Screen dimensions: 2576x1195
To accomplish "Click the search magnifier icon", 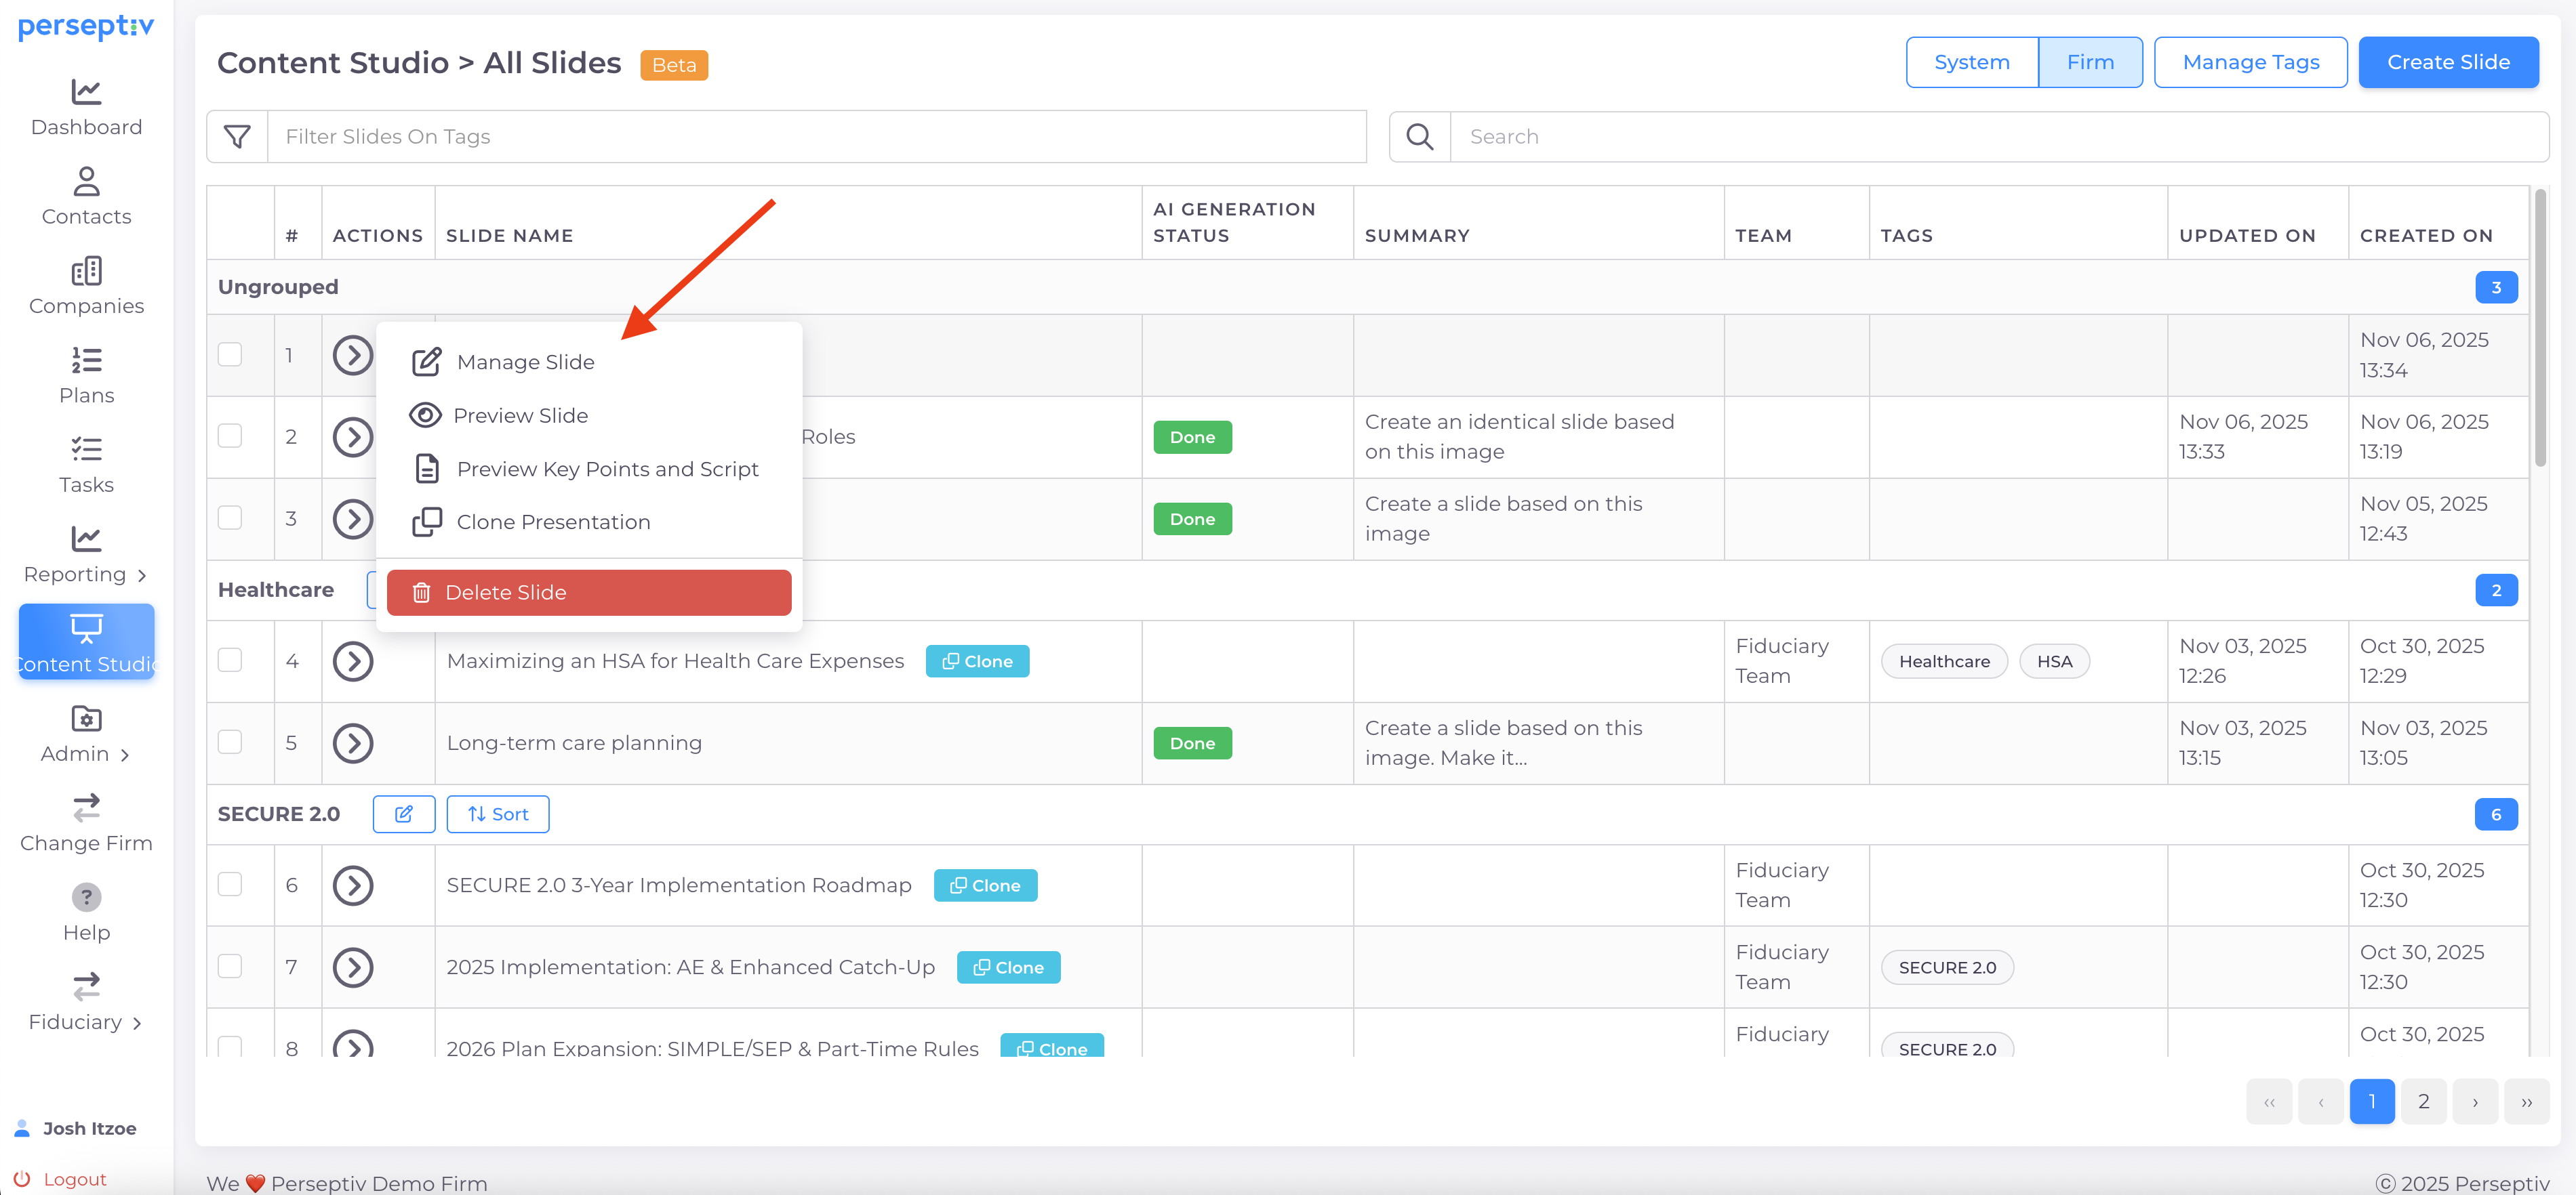I will [x=1419, y=137].
